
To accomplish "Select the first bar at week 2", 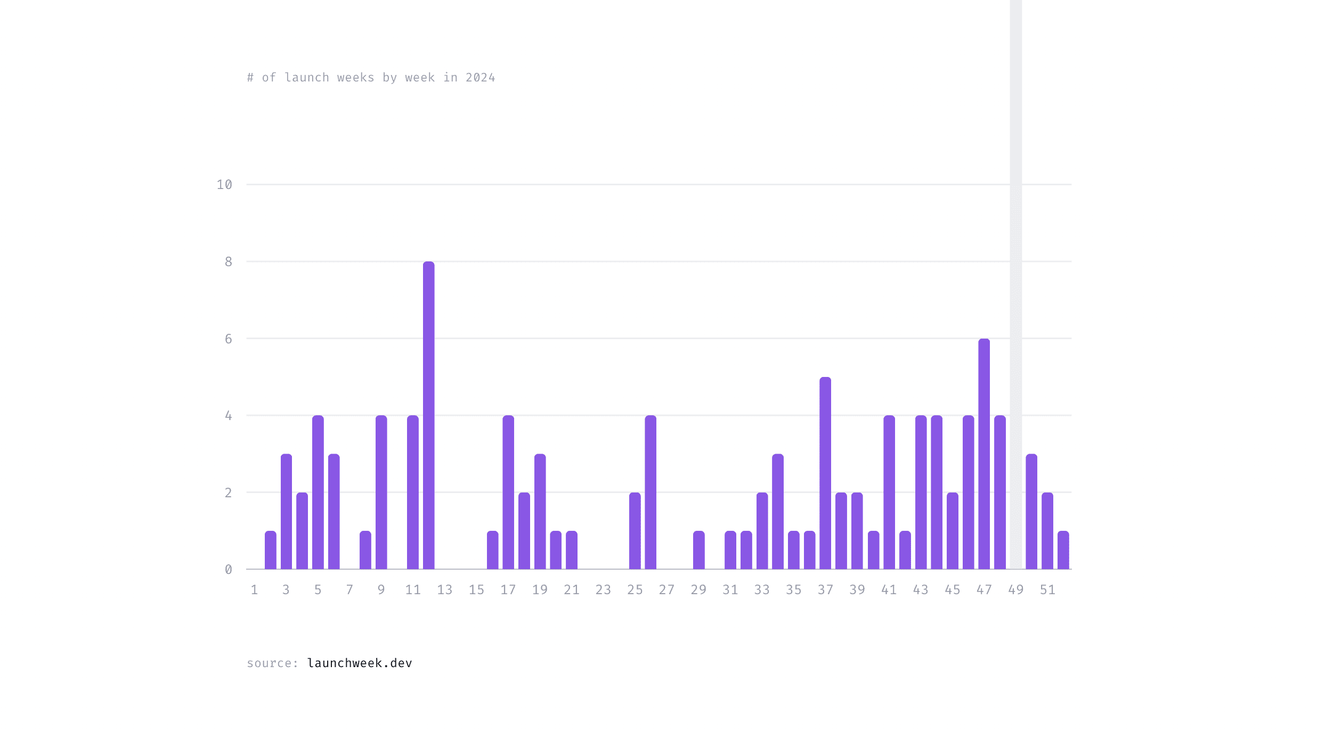I will [271, 551].
